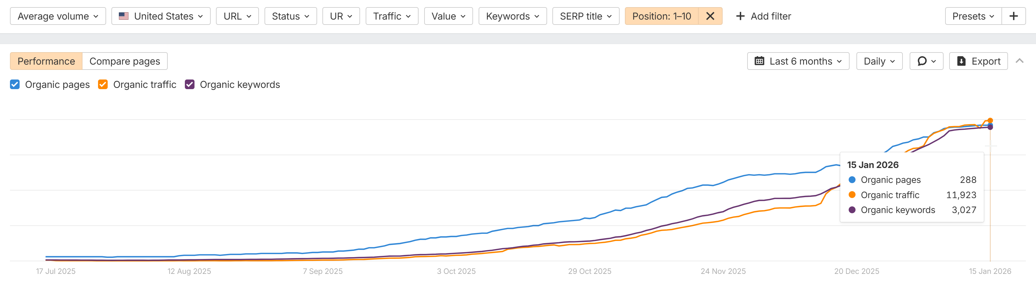1036x286 pixels.
Task: Toggle the Organic traffic checkbox
Action: tap(103, 85)
